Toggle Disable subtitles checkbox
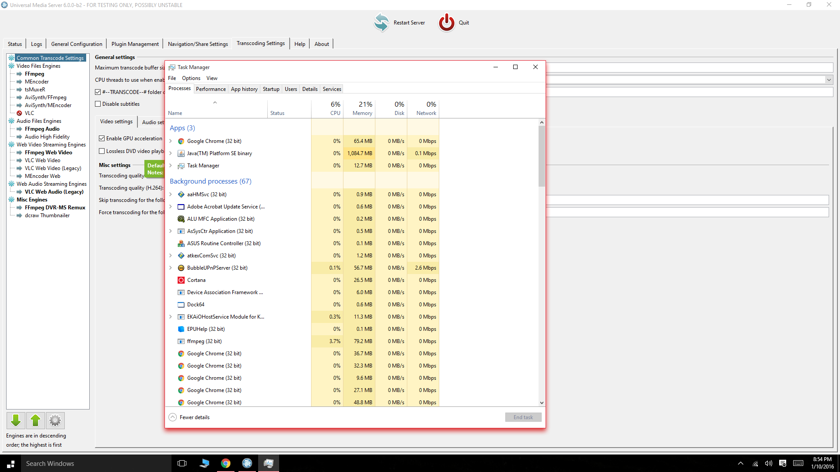 (98, 104)
